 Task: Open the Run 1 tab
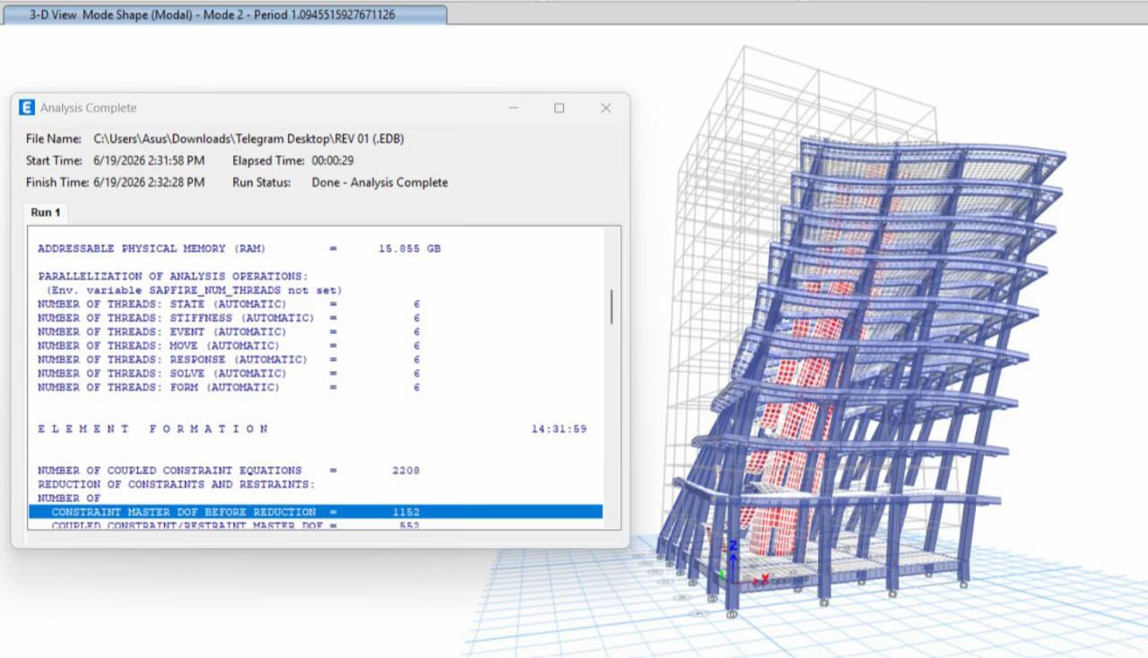(x=46, y=212)
